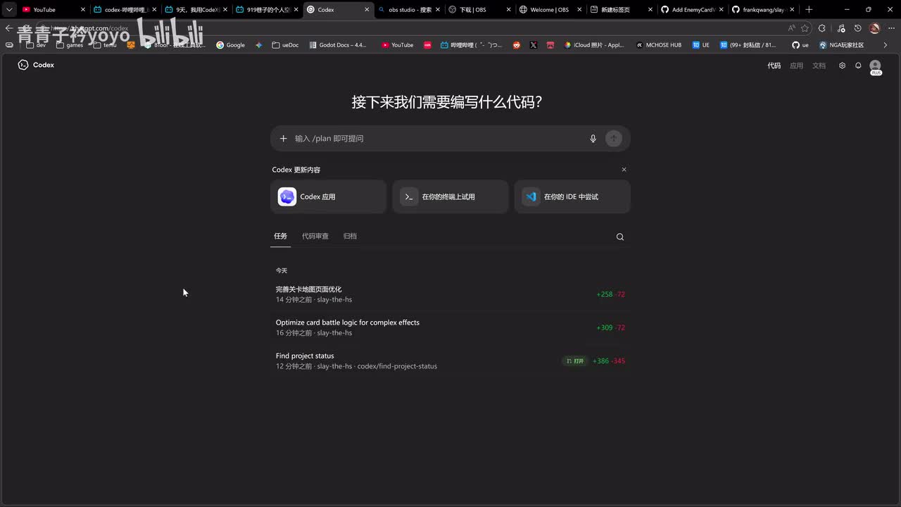Image resolution: width=901 pixels, height=507 pixels.
Task: Open the 在你的终端上试用 card
Action: pos(450,196)
